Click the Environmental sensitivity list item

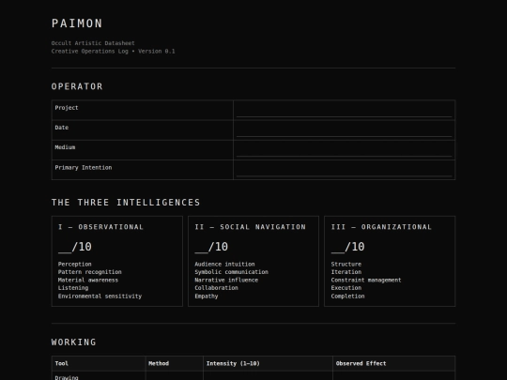pos(100,296)
